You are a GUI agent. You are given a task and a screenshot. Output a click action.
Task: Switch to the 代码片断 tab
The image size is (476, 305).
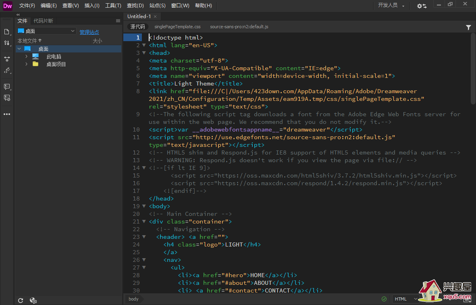43,21
